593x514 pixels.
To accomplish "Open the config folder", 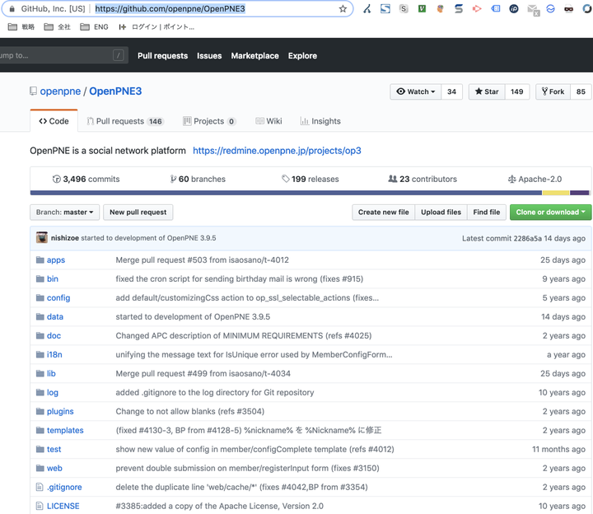I will pyautogui.click(x=58, y=297).
